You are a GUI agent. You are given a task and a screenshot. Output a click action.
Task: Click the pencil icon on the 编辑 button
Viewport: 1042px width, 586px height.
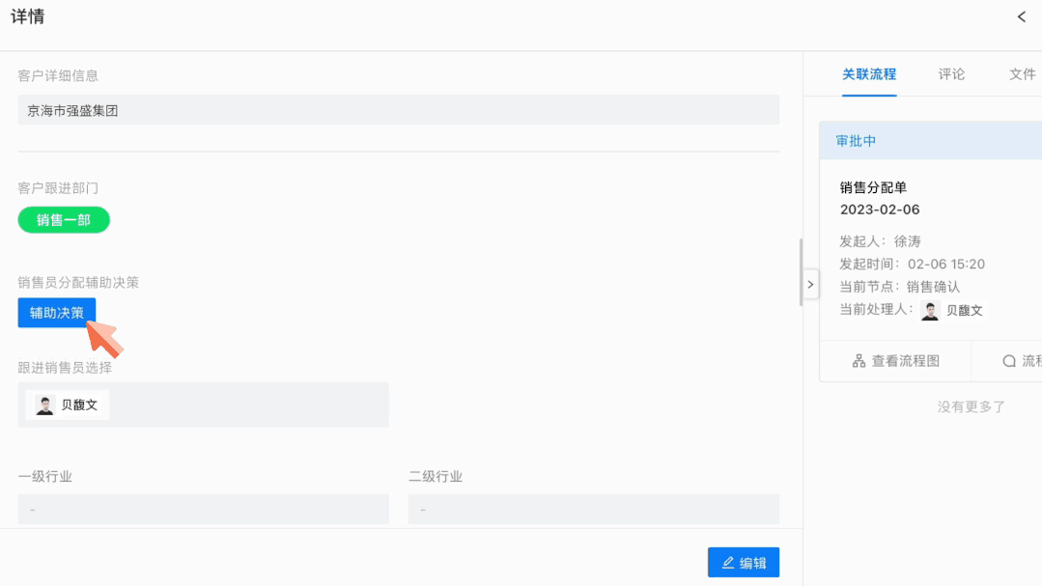(728, 563)
